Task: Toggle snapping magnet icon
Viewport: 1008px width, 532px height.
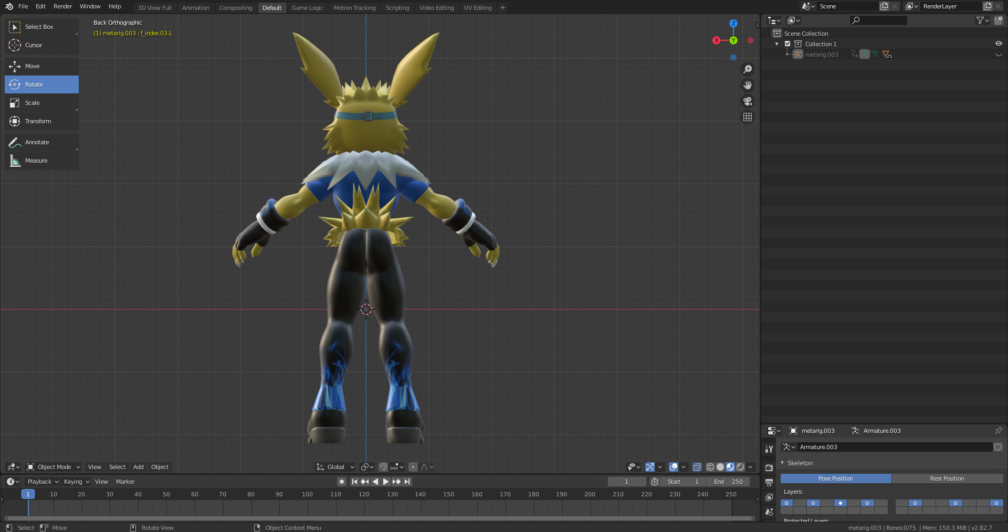Action: click(x=383, y=467)
